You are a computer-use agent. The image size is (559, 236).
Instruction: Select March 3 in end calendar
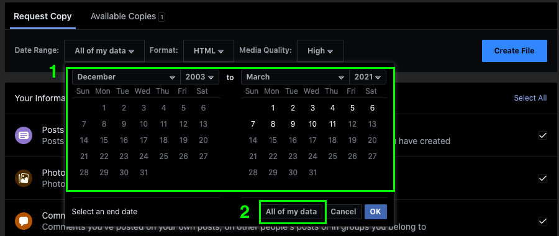[x=312, y=108]
